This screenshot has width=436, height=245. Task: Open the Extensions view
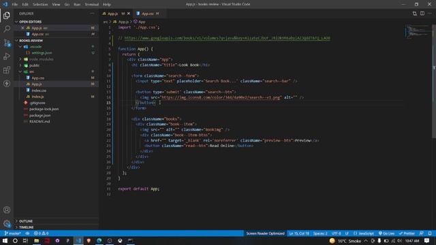[x=7, y=69]
